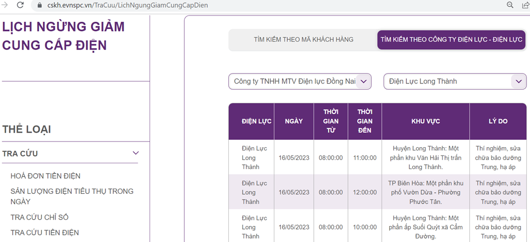Select the 12:00:00 end time cell
The width and height of the screenshot is (530, 242).
365,192
